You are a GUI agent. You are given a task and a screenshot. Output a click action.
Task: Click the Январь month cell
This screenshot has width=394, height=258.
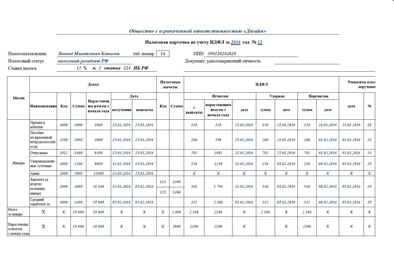[x=18, y=163]
